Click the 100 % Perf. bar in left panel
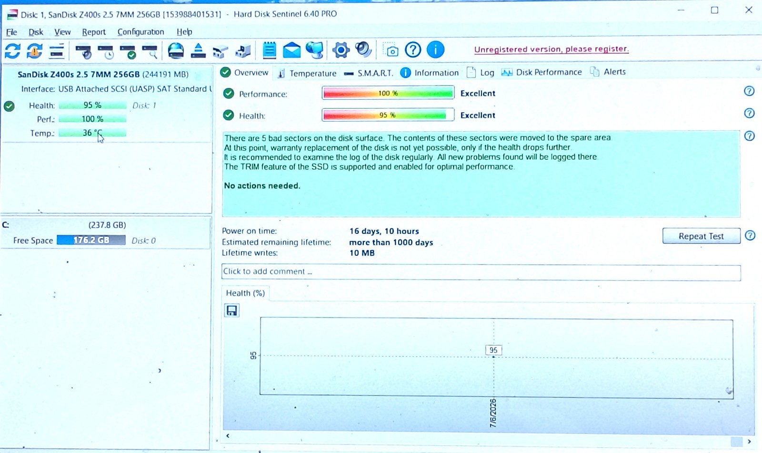 click(x=92, y=119)
